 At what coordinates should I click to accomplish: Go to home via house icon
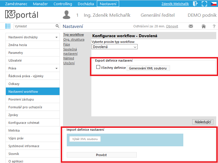[204, 26]
